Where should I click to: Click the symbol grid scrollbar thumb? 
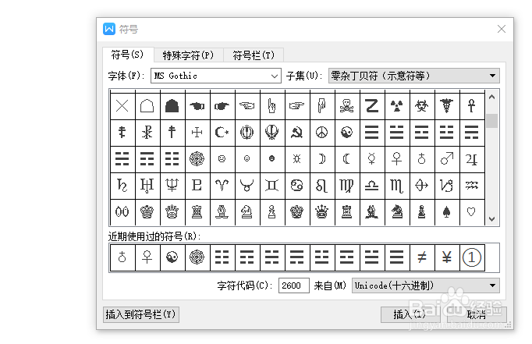point(492,121)
